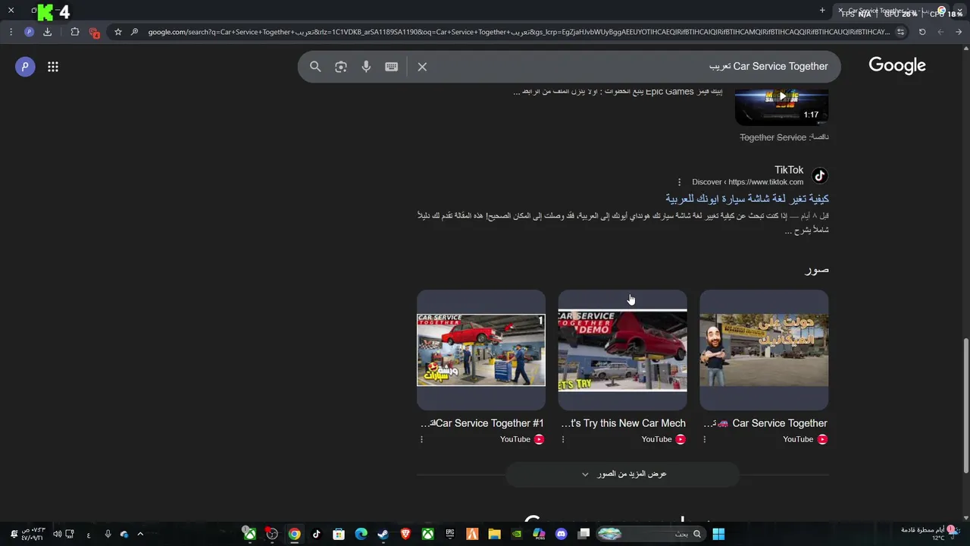Expand show more images button

click(623, 474)
